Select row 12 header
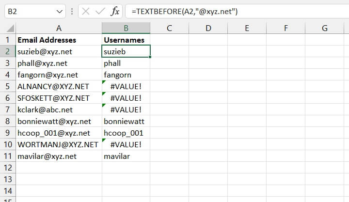This screenshot has width=349, height=202. 7,168
